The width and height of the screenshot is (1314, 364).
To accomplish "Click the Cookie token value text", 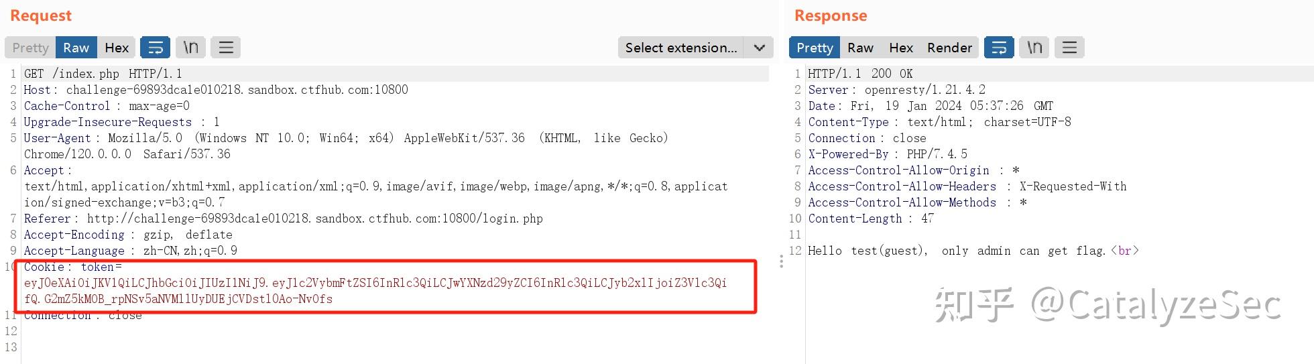I will click(375, 283).
